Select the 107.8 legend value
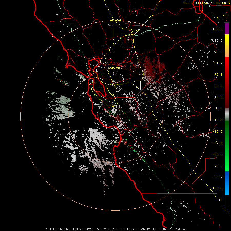The image size is (231, 231). click(x=217, y=29)
